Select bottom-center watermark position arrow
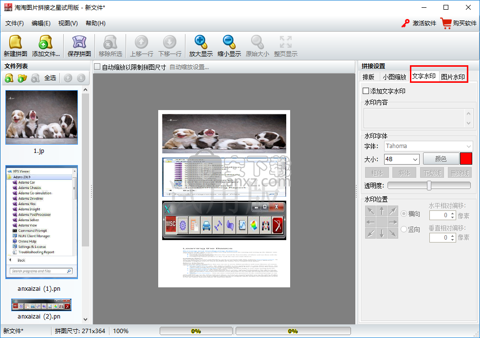Viewport: 480px width, 338px height. point(382,233)
